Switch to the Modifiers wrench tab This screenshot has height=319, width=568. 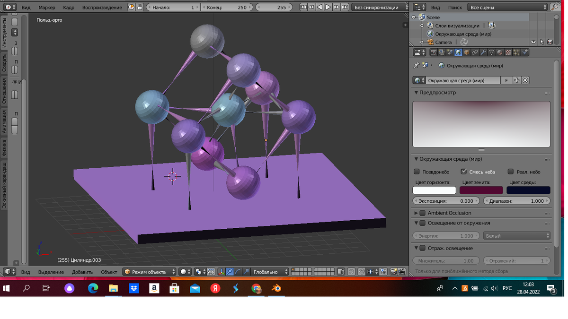point(483,52)
